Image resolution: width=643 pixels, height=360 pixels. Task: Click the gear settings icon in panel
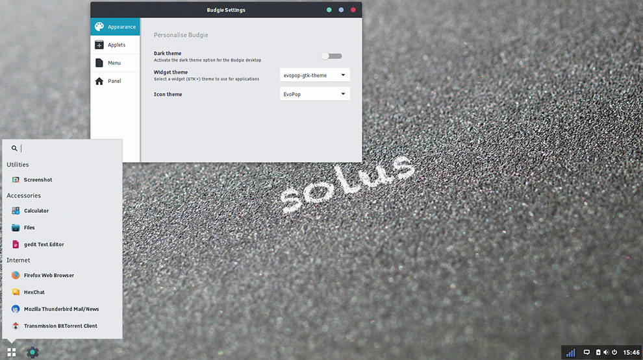coord(32,352)
